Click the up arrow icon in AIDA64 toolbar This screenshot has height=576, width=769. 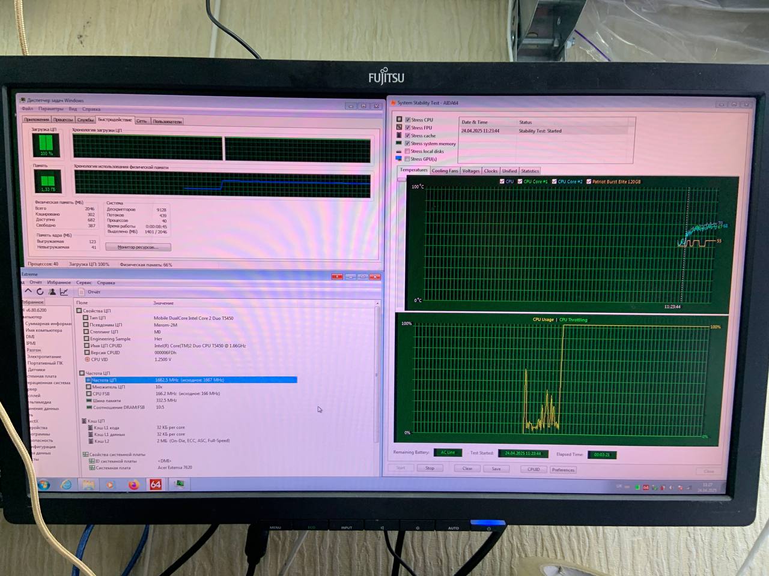(28, 292)
